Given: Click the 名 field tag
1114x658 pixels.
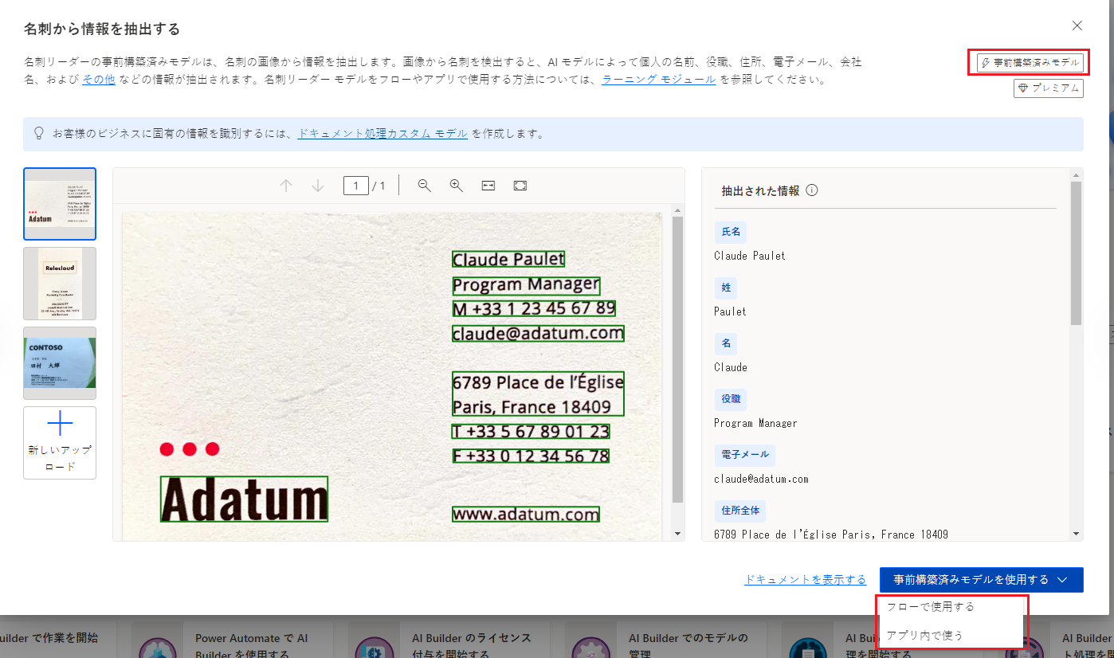Looking at the screenshot, I should 726,343.
